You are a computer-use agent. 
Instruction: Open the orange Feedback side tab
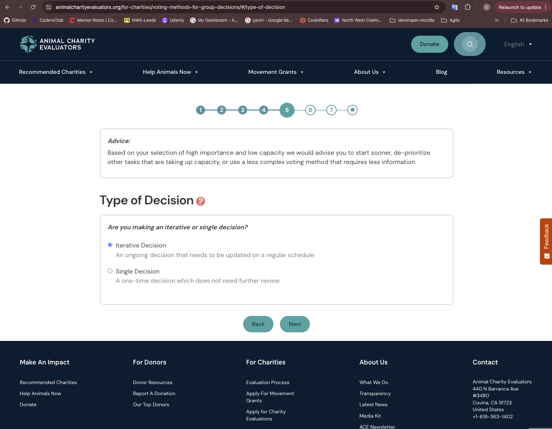(x=546, y=241)
